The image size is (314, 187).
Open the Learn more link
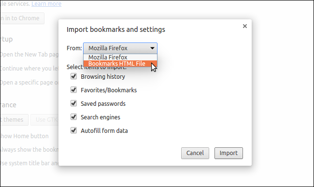[x=46, y=3]
